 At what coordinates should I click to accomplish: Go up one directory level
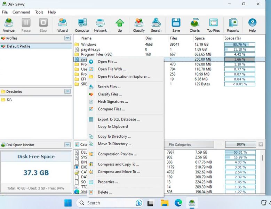pos(120,25)
